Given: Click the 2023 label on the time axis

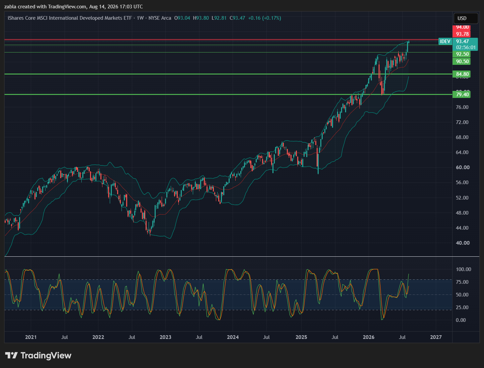Looking at the screenshot, I should [165, 337].
